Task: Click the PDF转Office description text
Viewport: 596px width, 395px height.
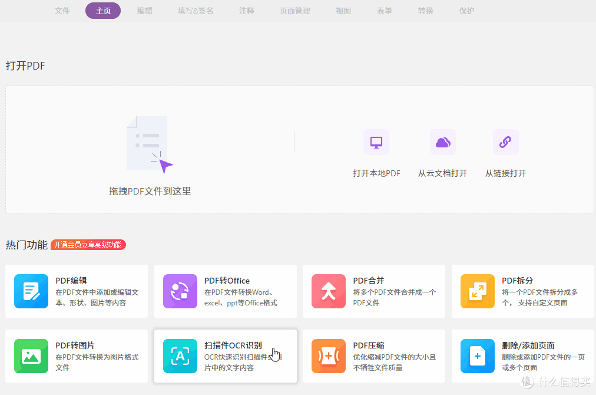Action: click(x=241, y=298)
